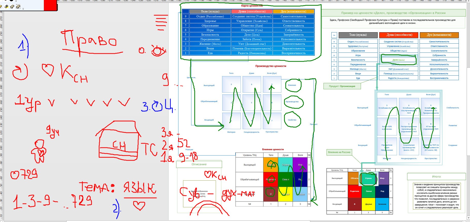470x222 pixels.
Task: Click the vertical scrollbar down arrow
Action: [x=468, y=218]
